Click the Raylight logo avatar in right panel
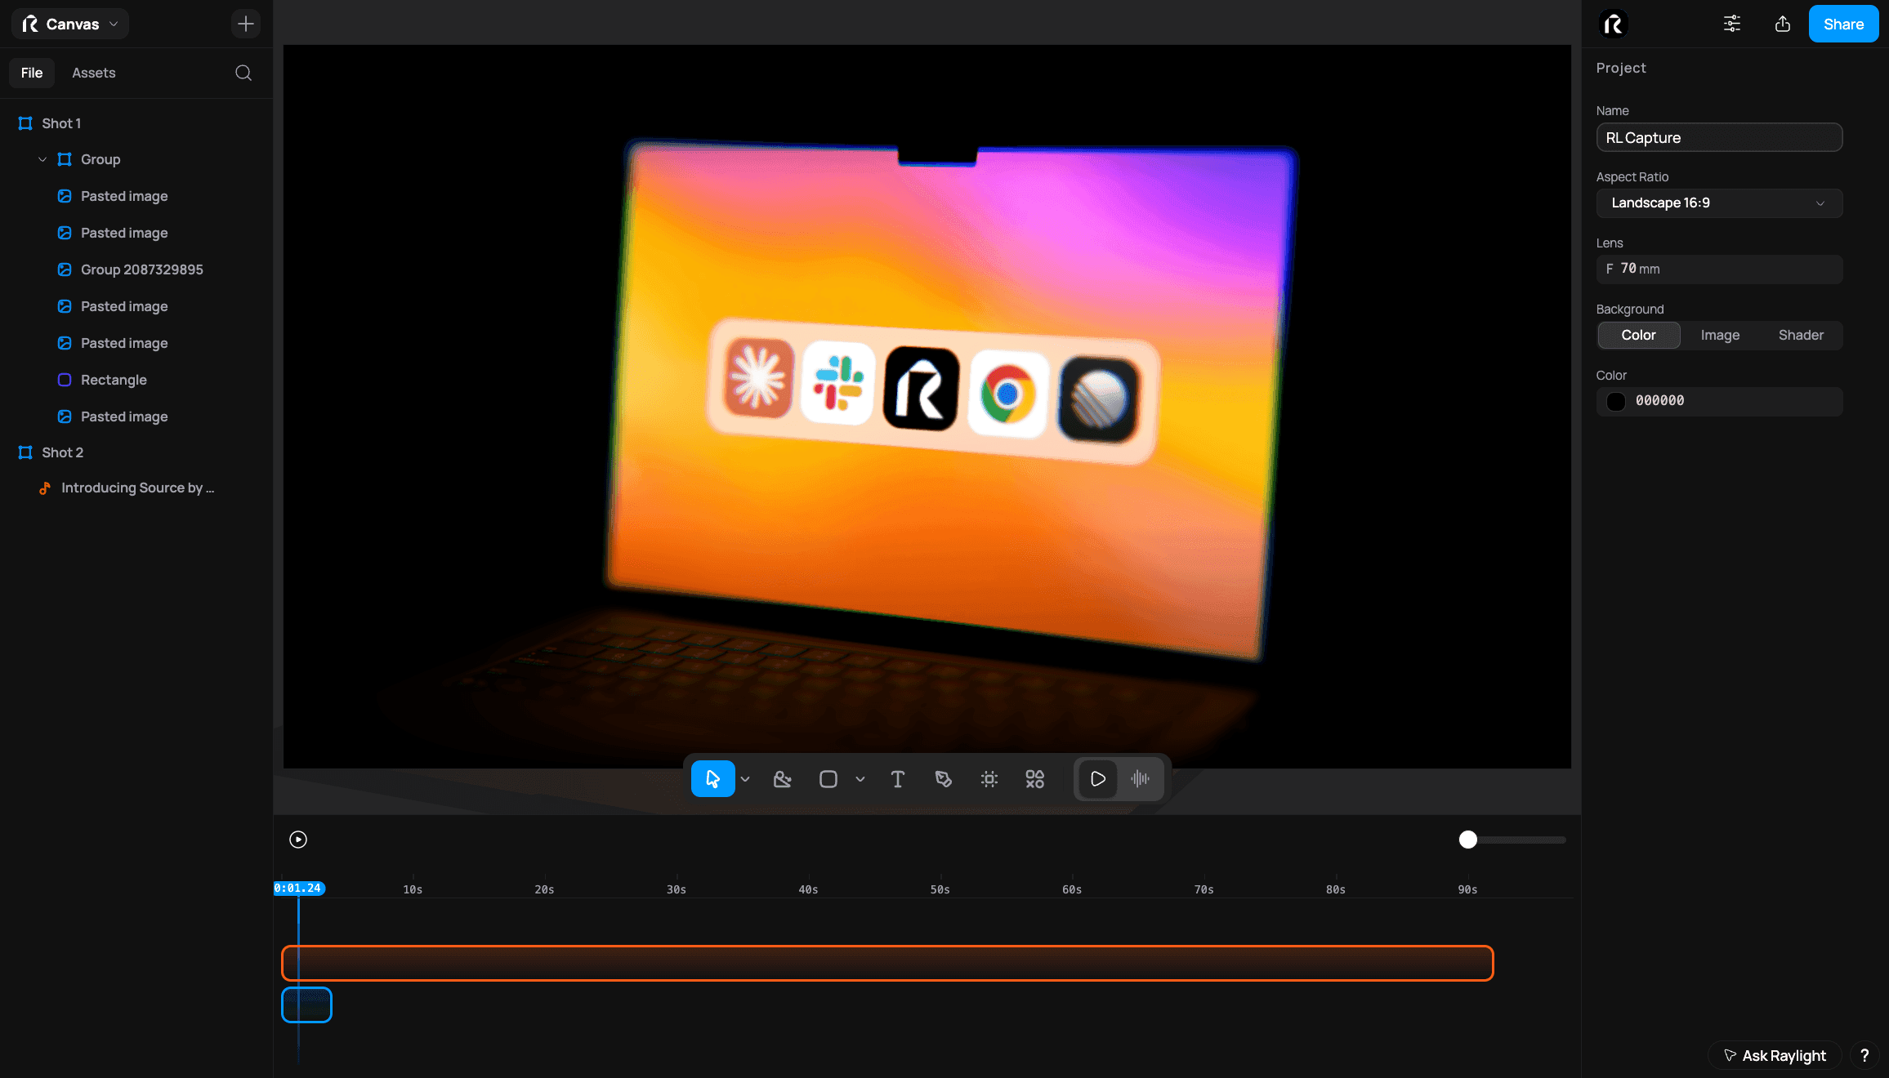The width and height of the screenshot is (1889, 1078). [x=1614, y=24]
